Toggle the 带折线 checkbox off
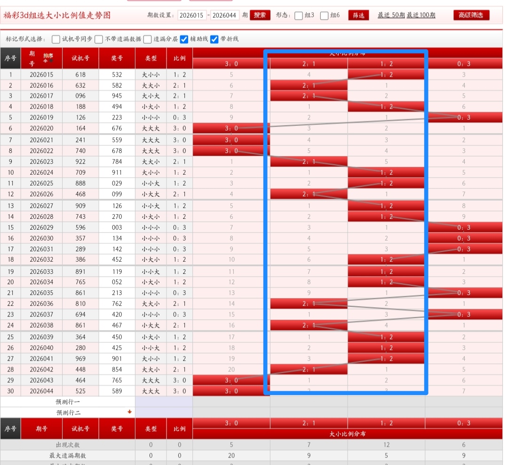Image resolution: width=508 pixels, height=465 pixels. pos(214,39)
